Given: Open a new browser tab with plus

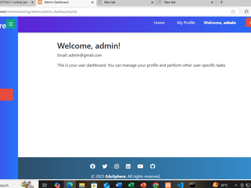Looking at the screenshot, I should [222, 2].
